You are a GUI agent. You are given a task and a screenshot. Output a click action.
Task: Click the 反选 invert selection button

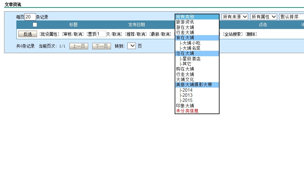tap(28, 34)
